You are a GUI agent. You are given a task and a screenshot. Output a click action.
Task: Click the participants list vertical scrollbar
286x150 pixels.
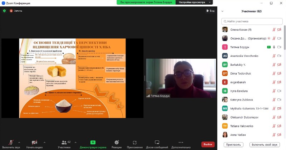[x=285, y=38]
